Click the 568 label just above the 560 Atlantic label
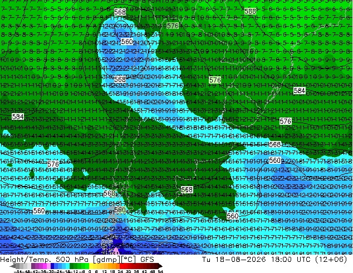 [x=275, y=144]
